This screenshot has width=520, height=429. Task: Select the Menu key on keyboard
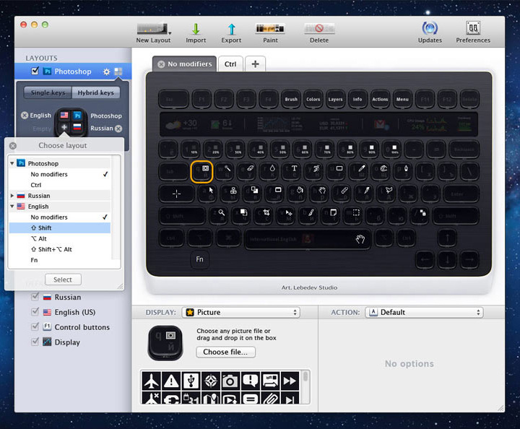click(x=402, y=99)
